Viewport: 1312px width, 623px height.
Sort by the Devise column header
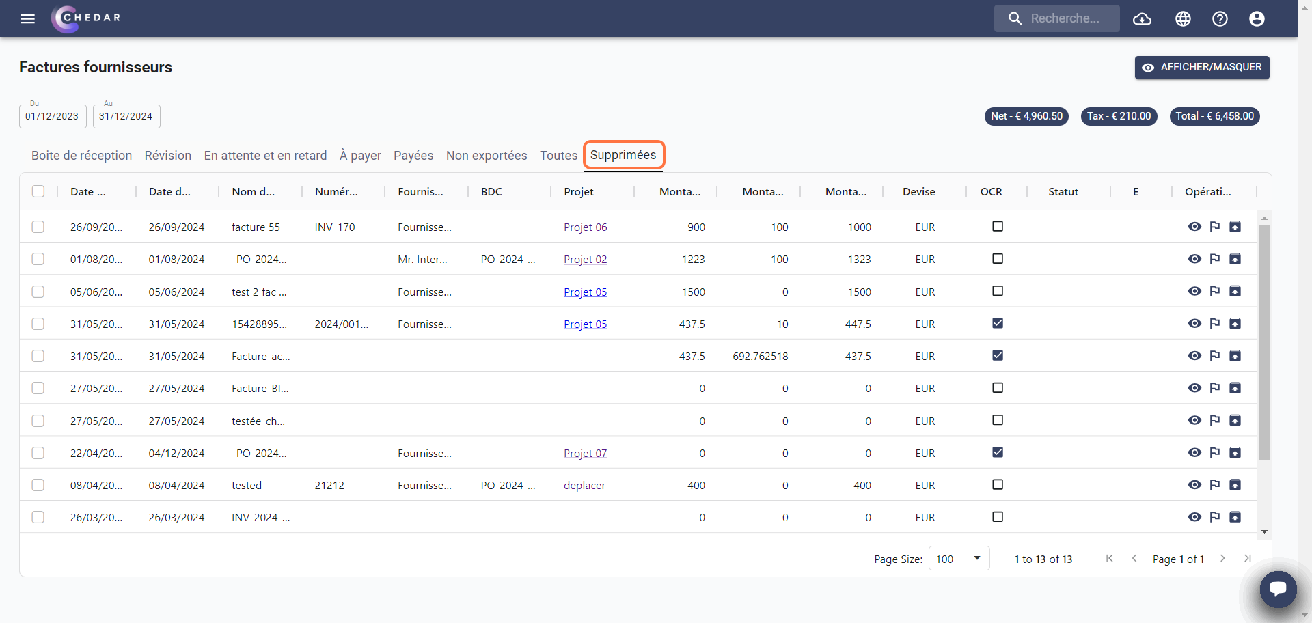point(918,192)
